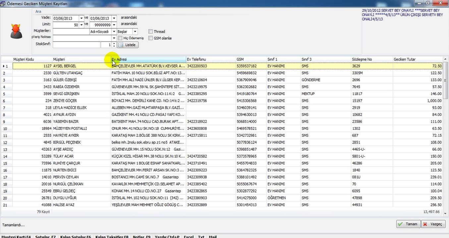
Task: Select customer HAYRİYE AYKER
Action: 66,136
